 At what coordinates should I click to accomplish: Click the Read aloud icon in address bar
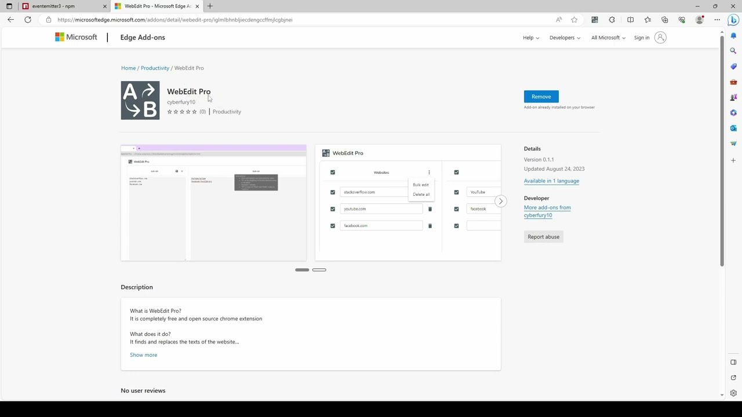click(559, 20)
